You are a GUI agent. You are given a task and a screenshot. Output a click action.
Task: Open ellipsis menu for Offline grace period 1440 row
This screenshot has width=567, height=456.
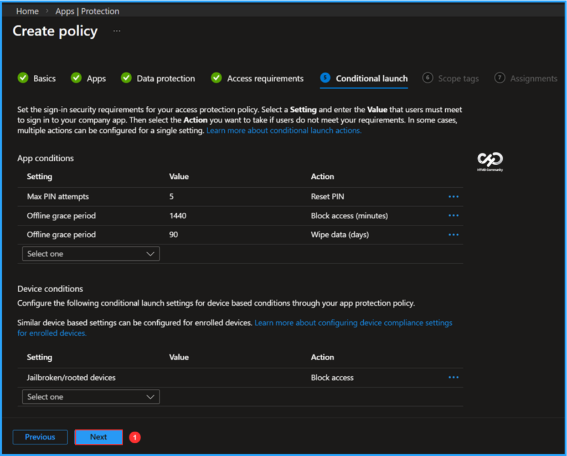pyautogui.click(x=453, y=215)
